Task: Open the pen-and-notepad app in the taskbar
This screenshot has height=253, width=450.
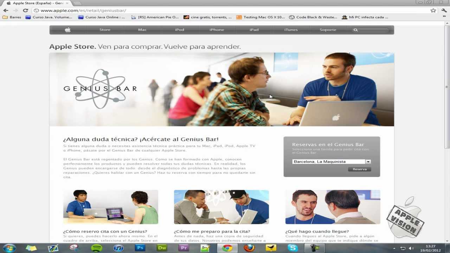Action: coord(53,248)
